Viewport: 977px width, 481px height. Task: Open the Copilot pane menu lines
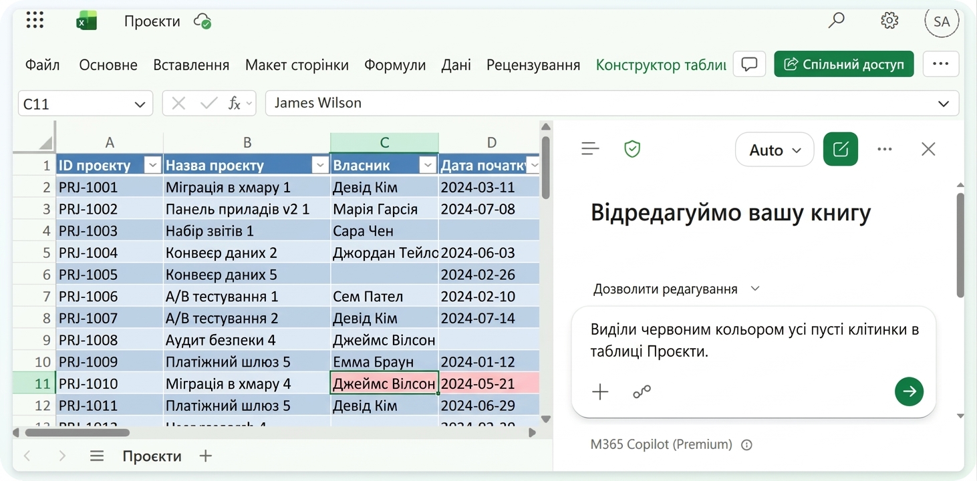pyautogui.click(x=590, y=149)
